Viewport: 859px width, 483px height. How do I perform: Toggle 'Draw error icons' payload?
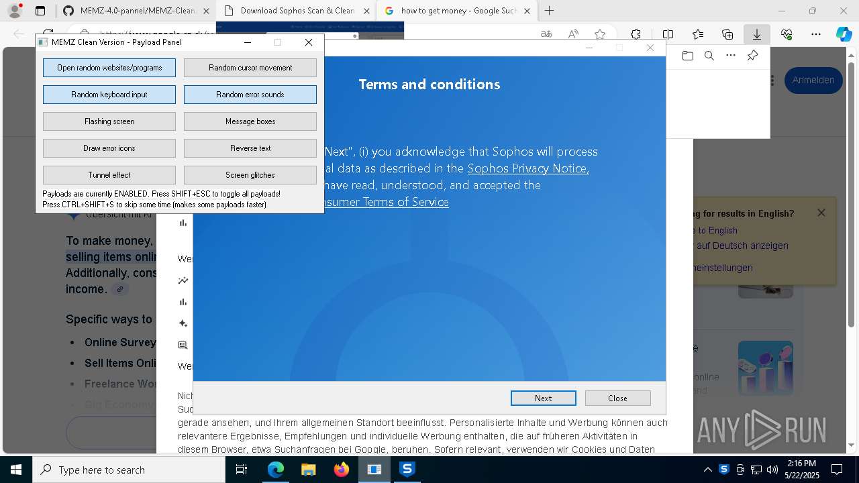pos(109,148)
